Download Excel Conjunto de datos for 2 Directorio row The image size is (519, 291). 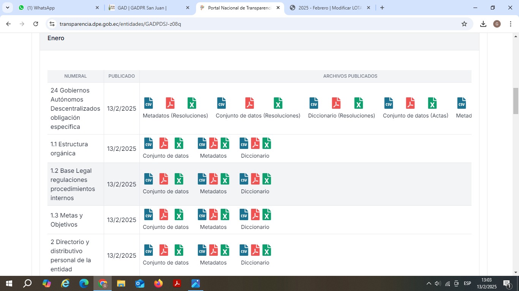179,250
